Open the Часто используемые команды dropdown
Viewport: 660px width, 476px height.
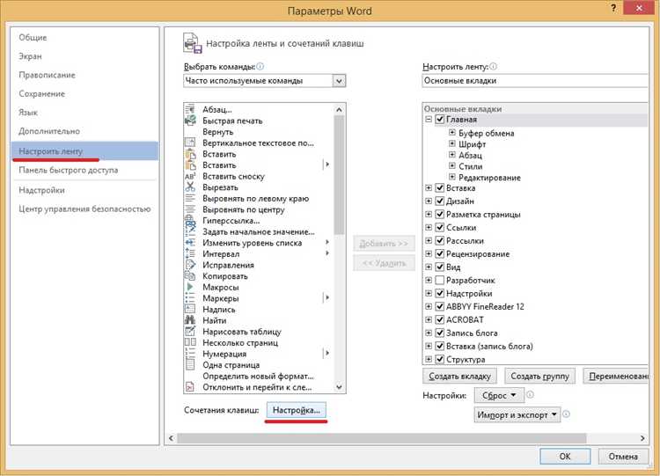pyautogui.click(x=339, y=80)
